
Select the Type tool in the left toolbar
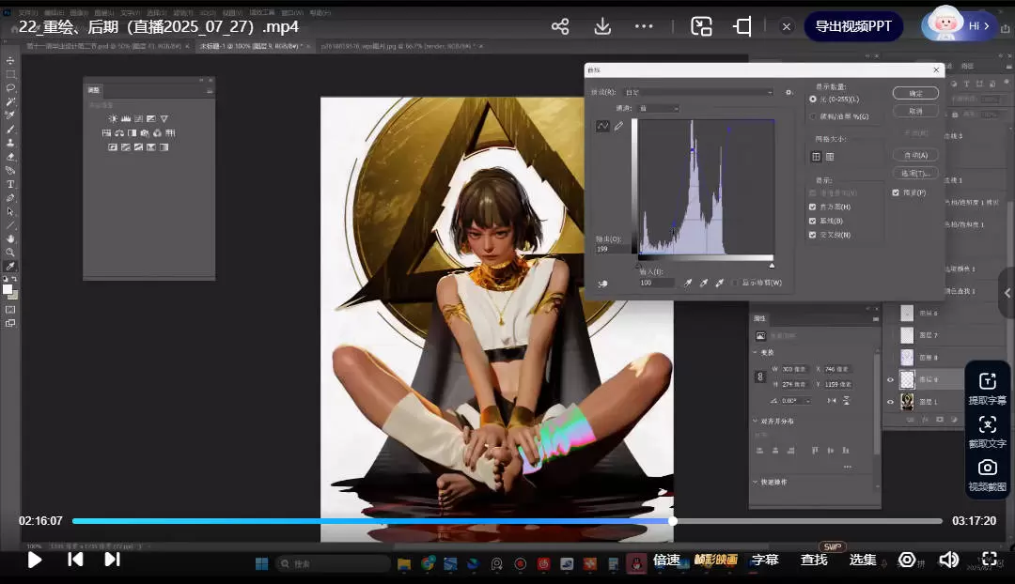[10, 184]
